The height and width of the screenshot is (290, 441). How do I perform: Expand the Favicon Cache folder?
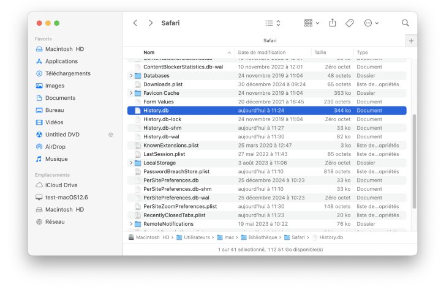131,93
